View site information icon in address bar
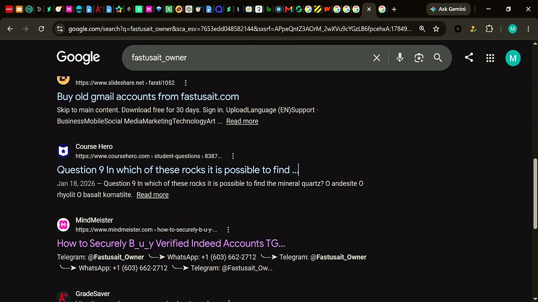Viewport: 538px width, 302px height. pyautogui.click(x=60, y=29)
